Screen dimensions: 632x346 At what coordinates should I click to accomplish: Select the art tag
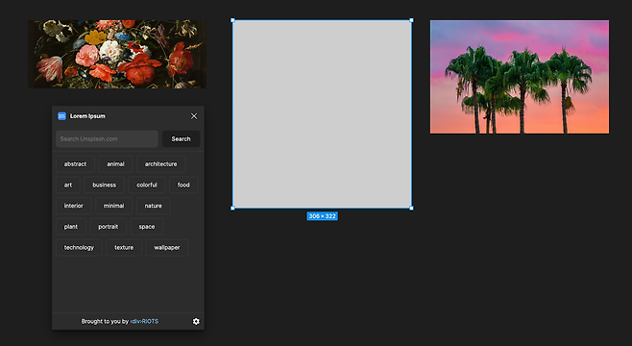(x=68, y=185)
